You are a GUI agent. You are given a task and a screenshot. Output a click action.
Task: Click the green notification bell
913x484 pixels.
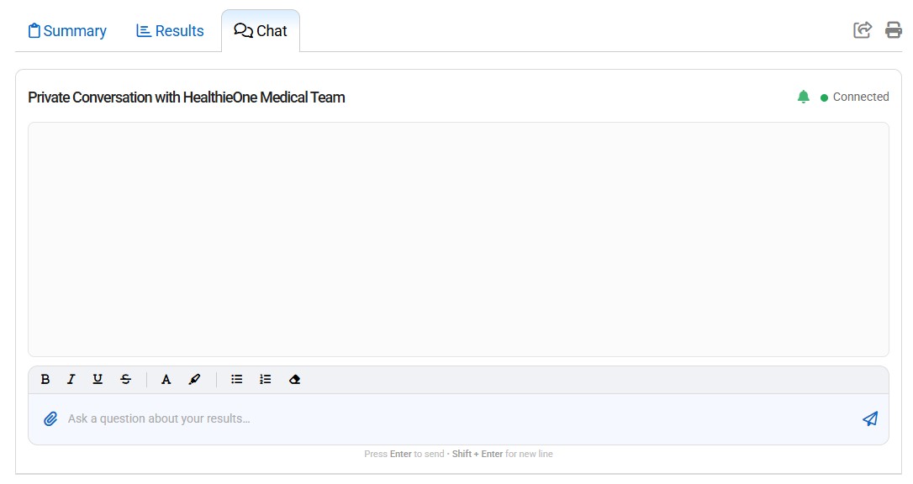click(803, 97)
